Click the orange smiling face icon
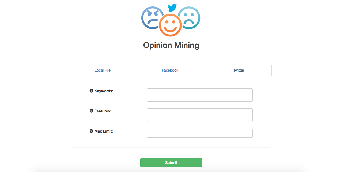 (x=170, y=25)
